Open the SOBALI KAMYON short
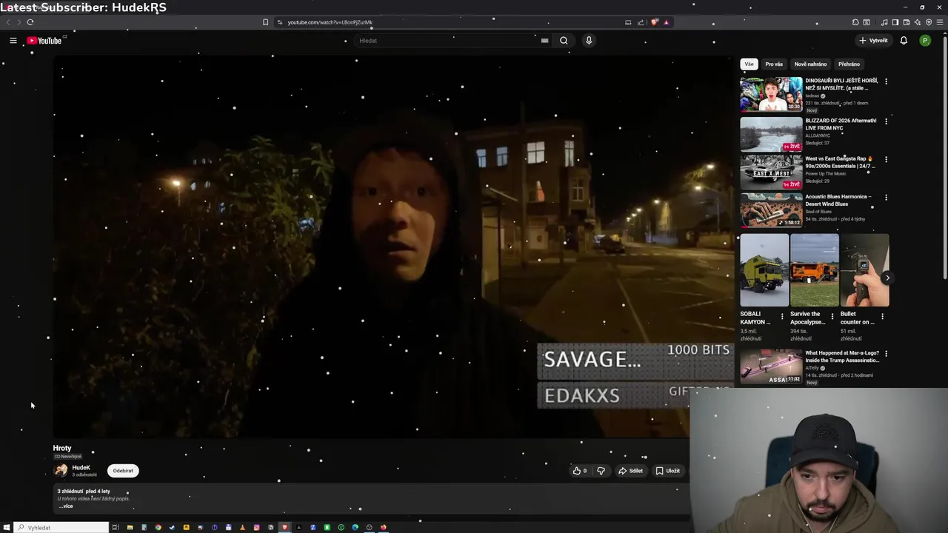The height and width of the screenshot is (533, 948). (764, 270)
